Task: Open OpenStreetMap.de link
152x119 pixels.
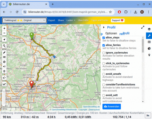Action: (x=91, y=107)
